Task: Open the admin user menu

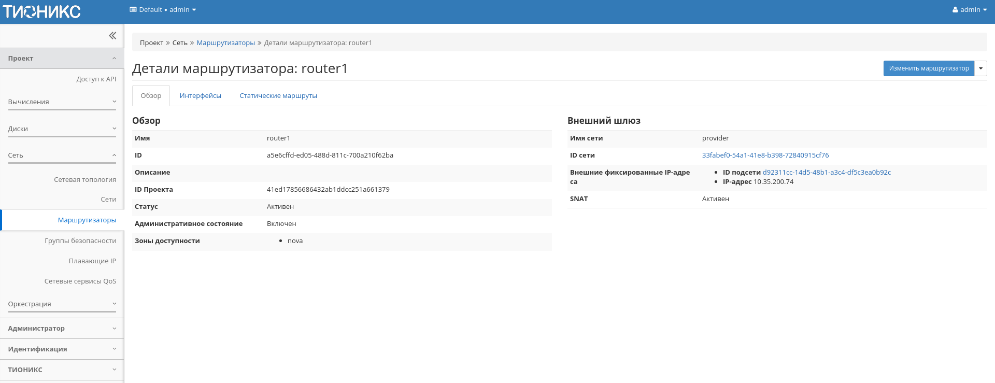Action: pyautogui.click(x=969, y=10)
